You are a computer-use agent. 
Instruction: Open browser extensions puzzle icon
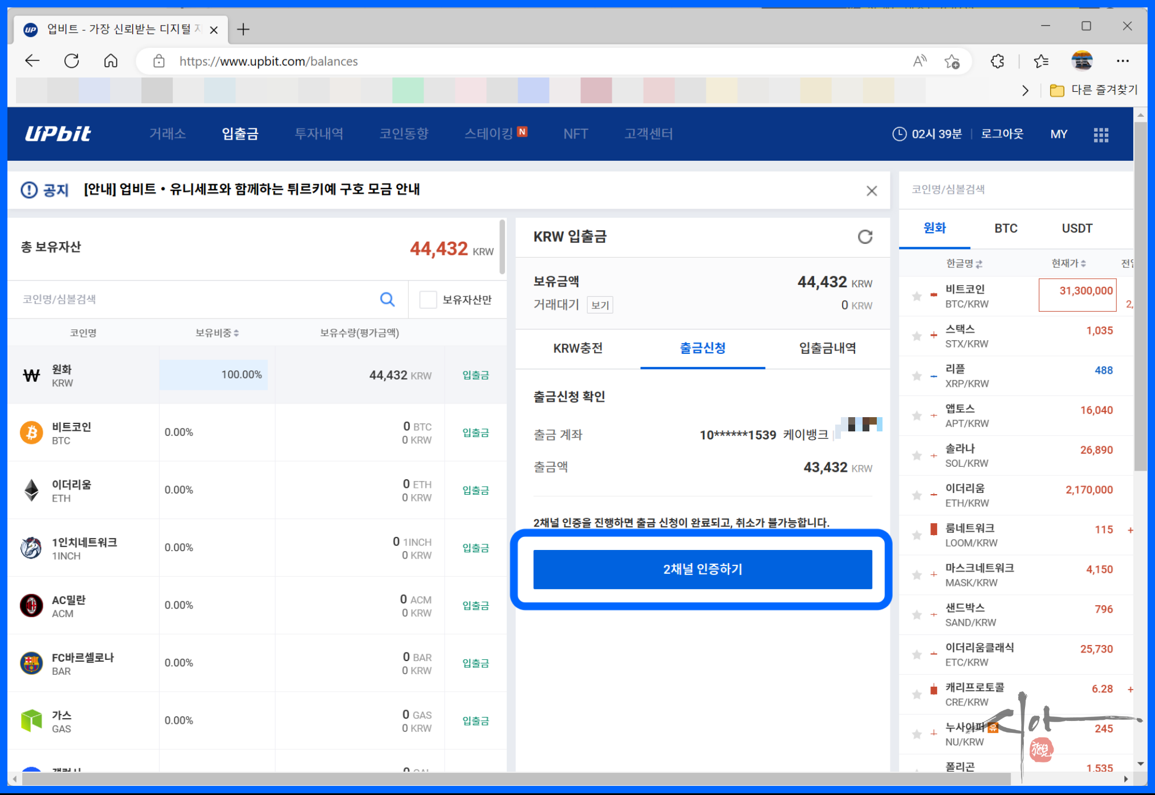tap(997, 61)
